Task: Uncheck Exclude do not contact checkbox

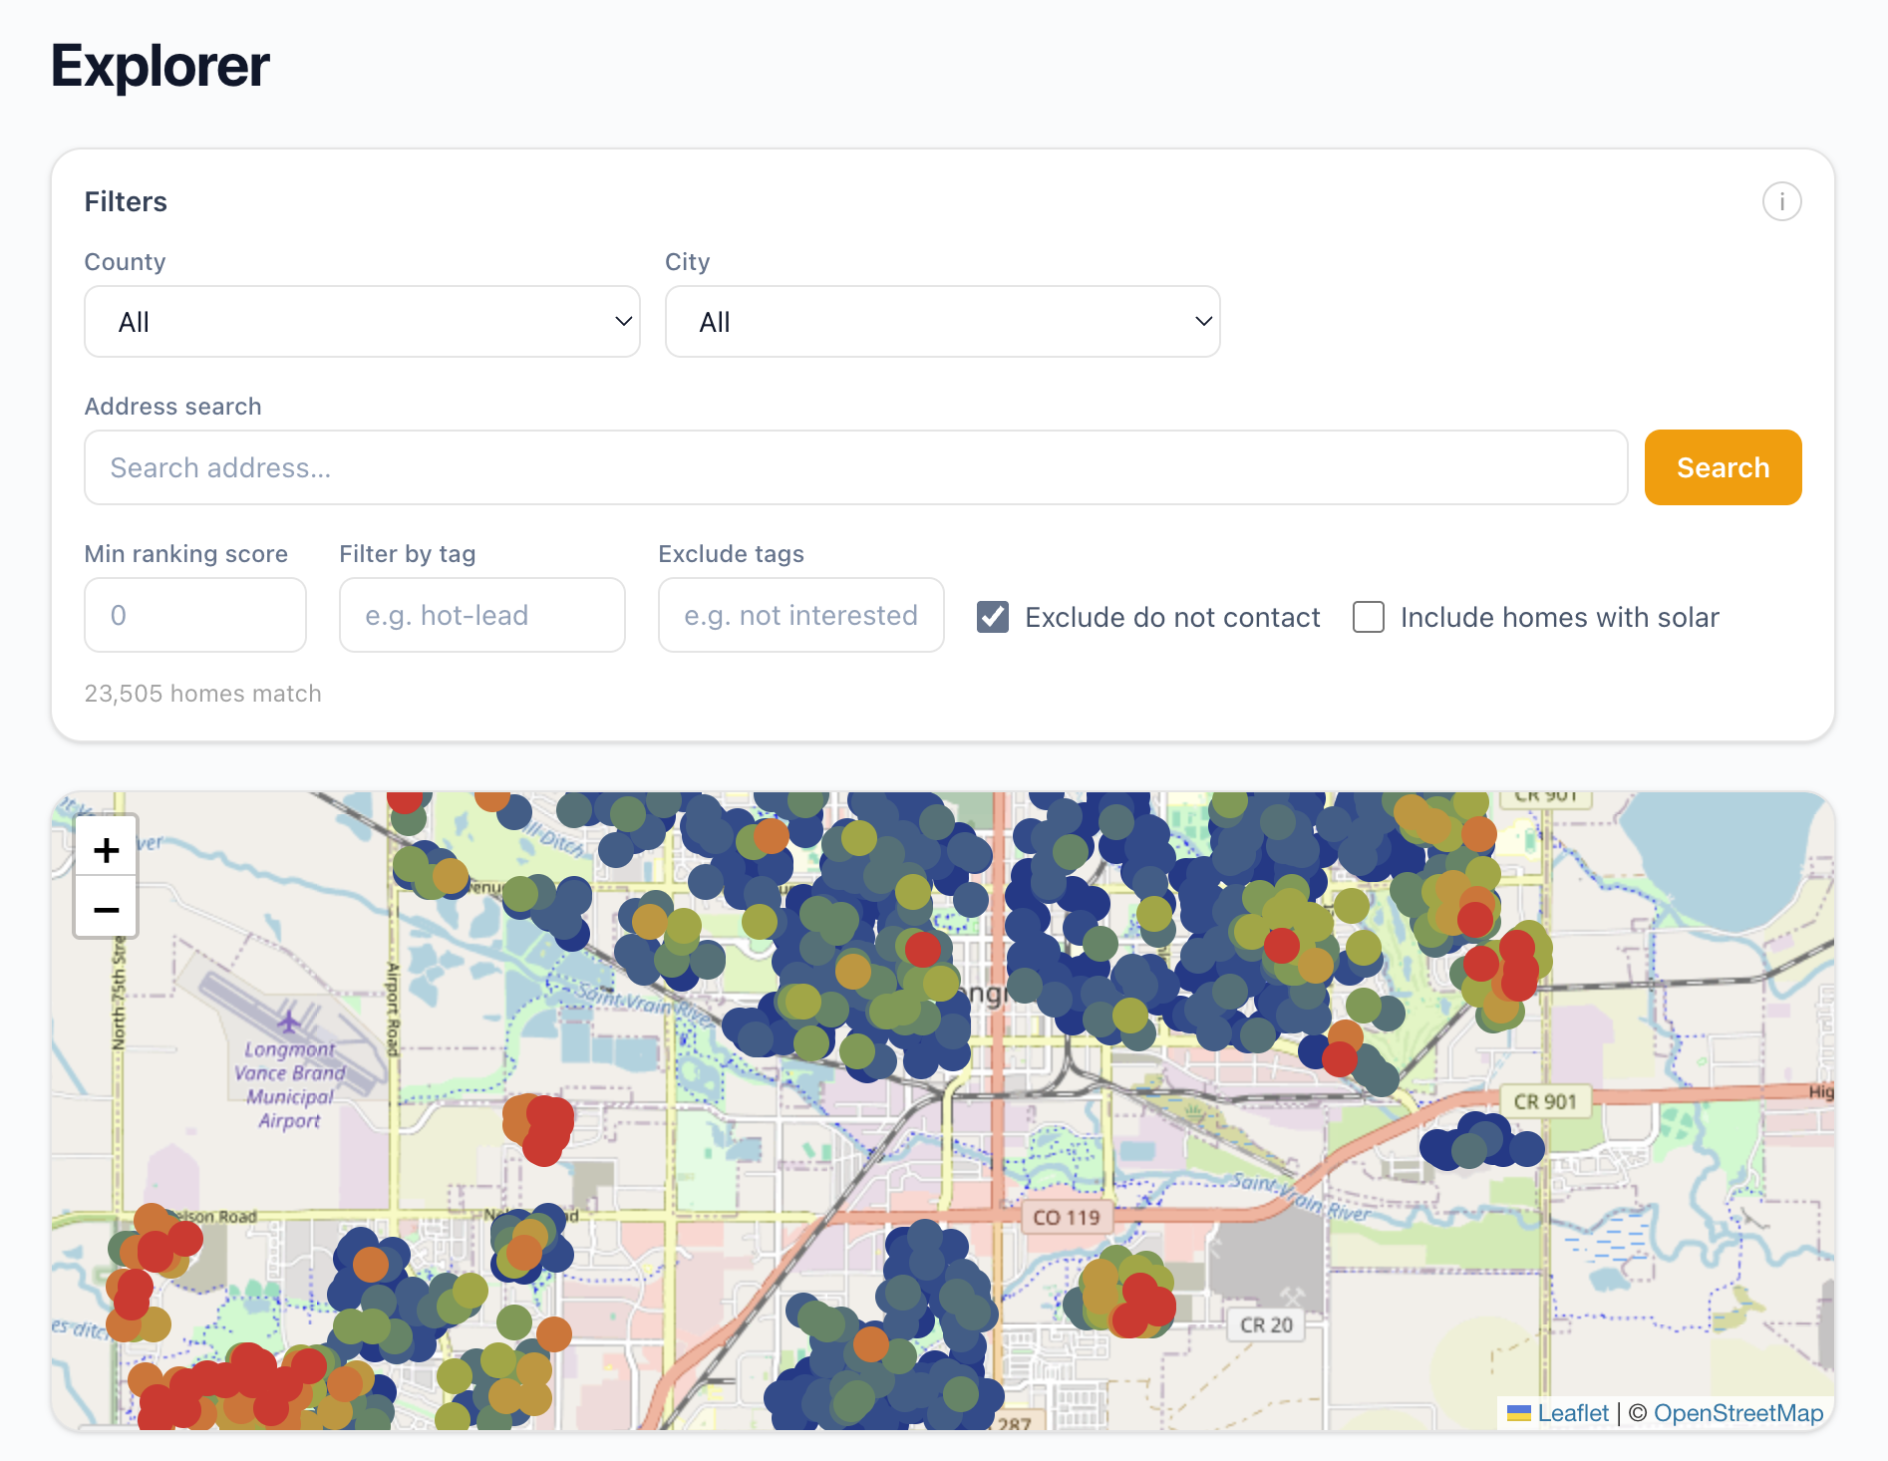Action: [x=993, y=617]
